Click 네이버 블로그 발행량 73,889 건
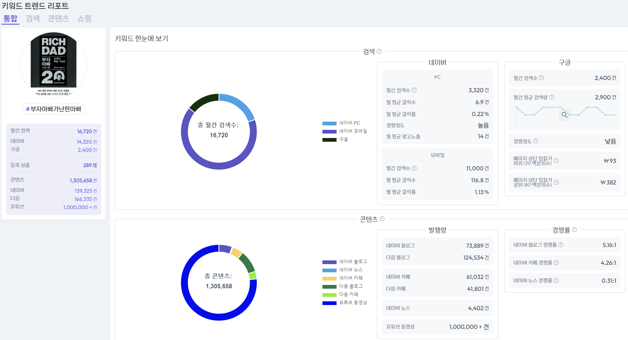 coord(478,246)
